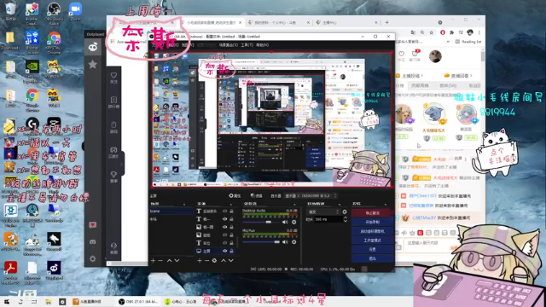Mute Desktop Audio with speaker icon
Image resolution: width=546 pixels, height=307 pixels.
285,222
